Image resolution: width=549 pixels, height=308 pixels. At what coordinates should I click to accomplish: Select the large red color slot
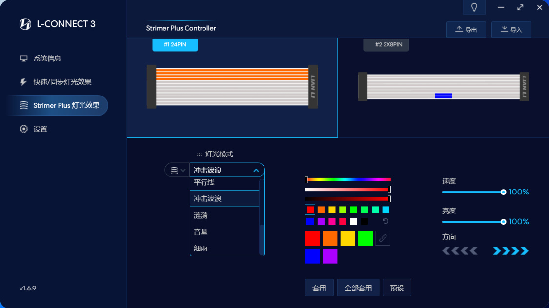[x=312, y=238]
